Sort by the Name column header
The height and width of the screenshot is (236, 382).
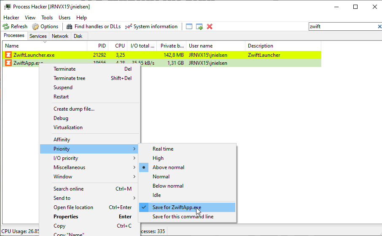click(45, 46)
